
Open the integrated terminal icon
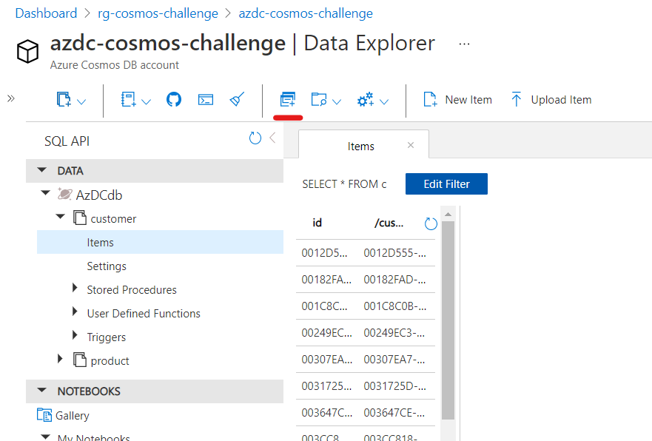205,98
